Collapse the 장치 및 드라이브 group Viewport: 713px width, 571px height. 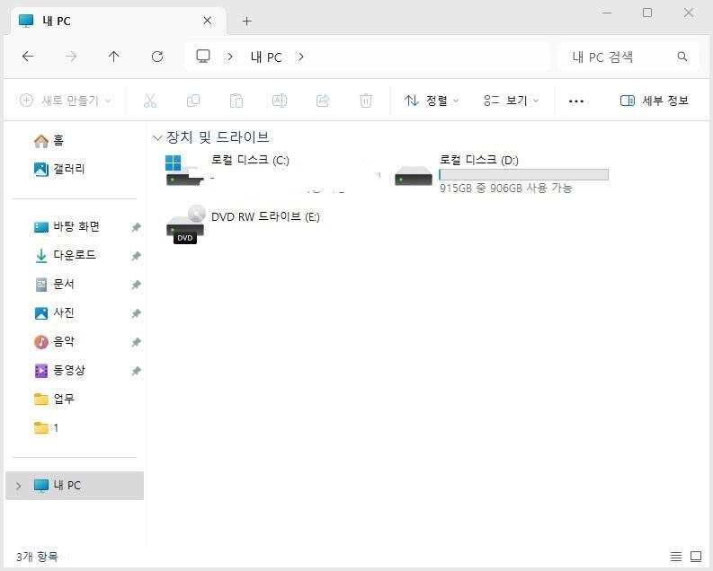(x=158, y=137)
